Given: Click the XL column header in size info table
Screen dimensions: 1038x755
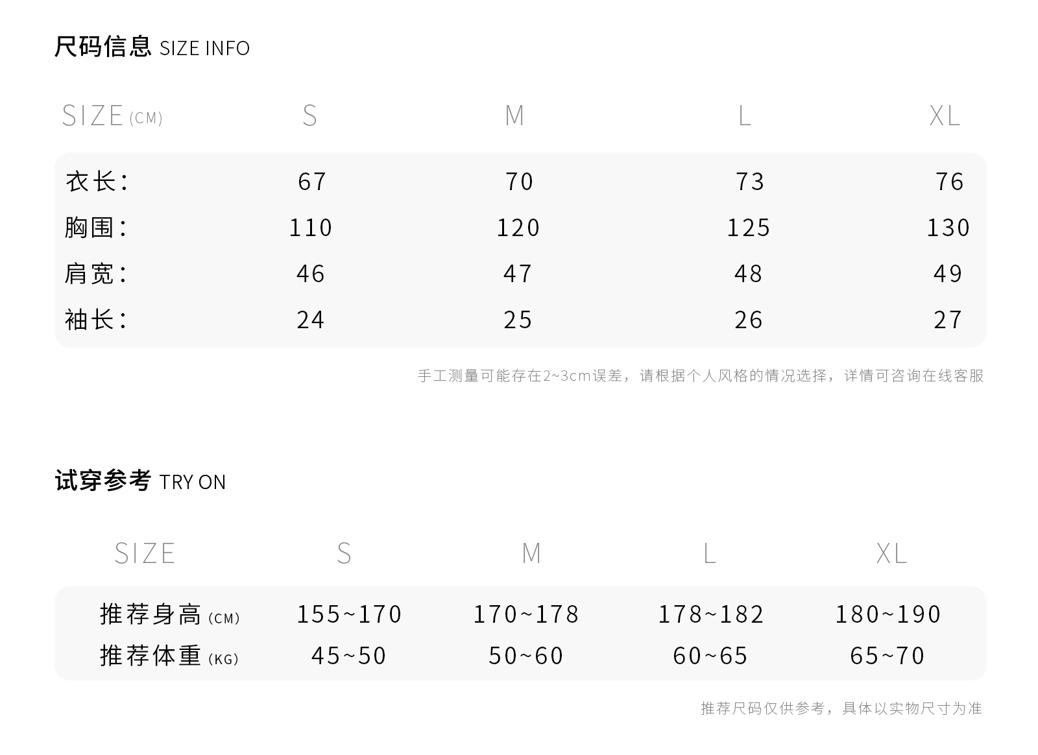Looking at the screenshot, I should tap(944, 116).
